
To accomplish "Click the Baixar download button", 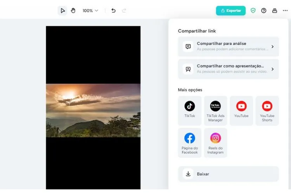I will (x=228, y=174).
